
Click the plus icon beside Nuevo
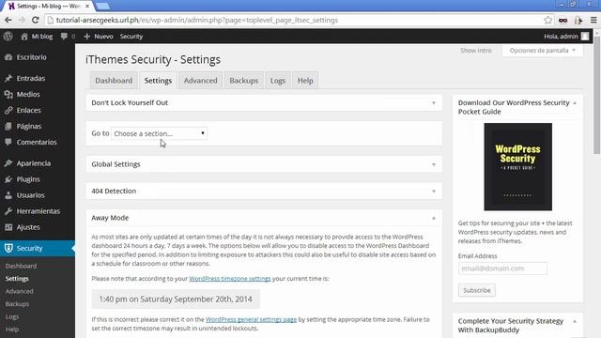tap(87, 37)
